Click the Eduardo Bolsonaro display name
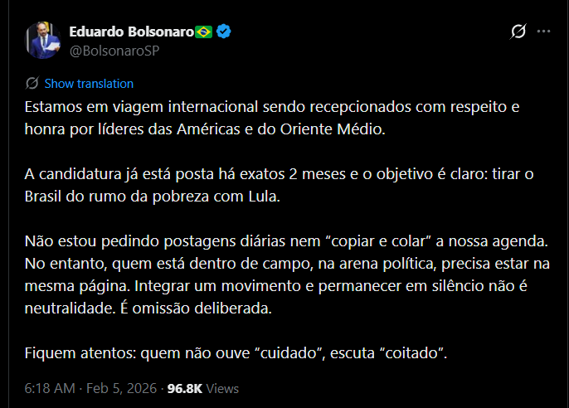The image size is (569, 408). click(x=131, y=32)
